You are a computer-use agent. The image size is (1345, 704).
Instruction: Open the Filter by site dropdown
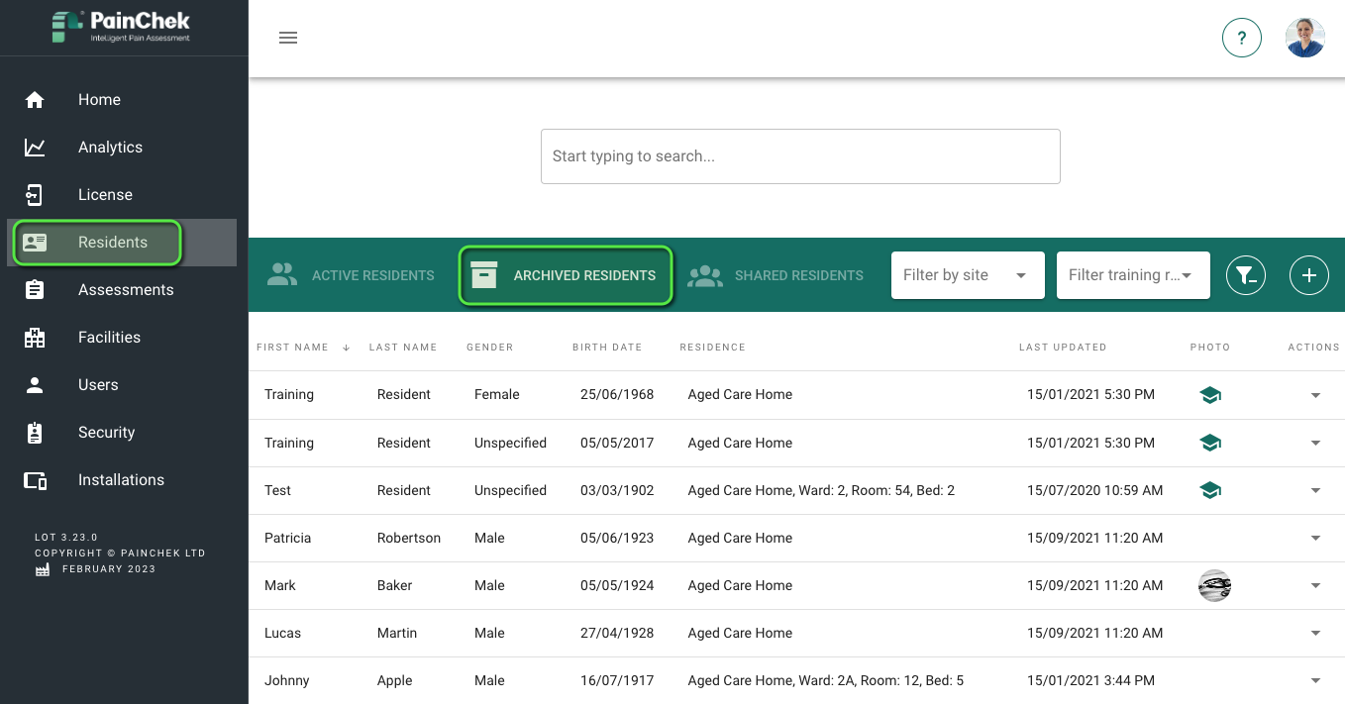click(x=968, y=275)
